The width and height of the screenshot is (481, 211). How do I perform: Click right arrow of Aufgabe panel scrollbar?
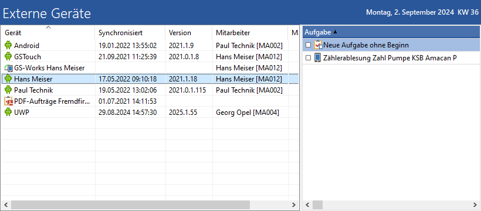coord(475,205)
